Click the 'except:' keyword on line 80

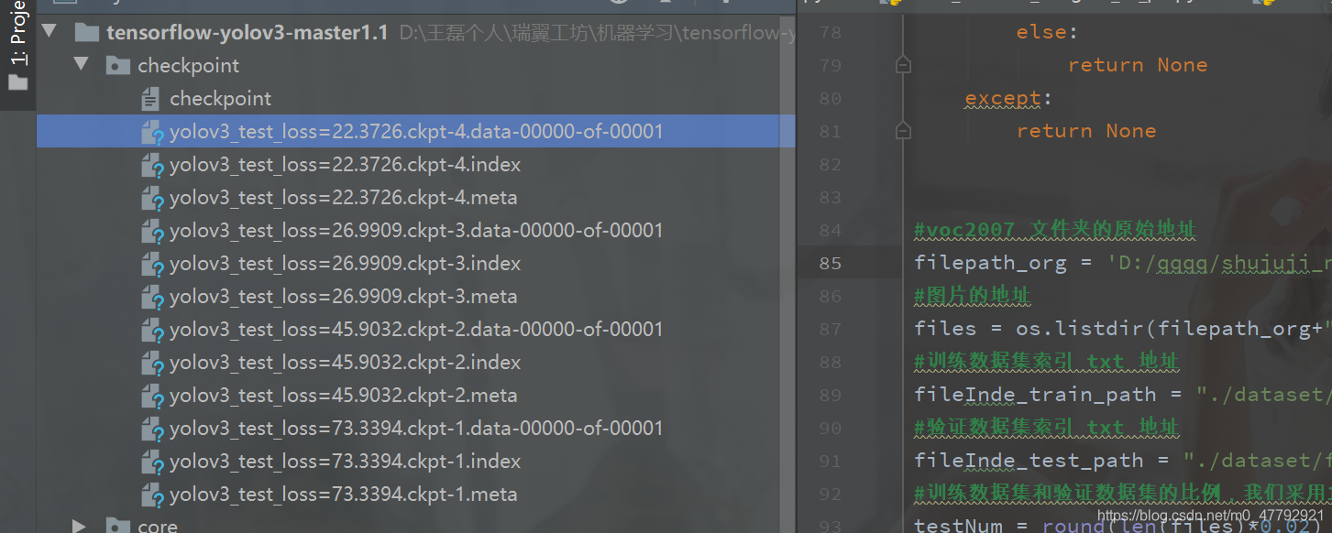click(1003, 98)
